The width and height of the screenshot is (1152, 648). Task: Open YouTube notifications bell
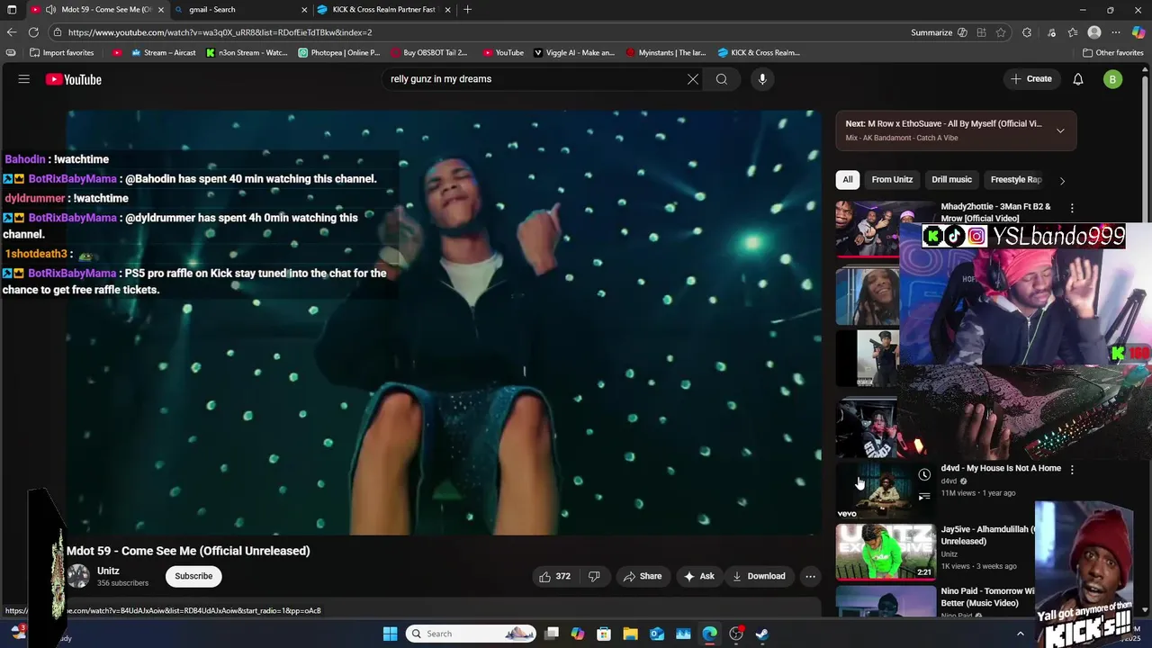(1078, 79)
